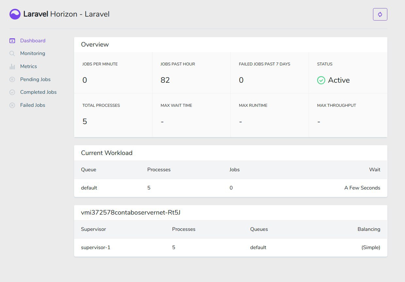Click the 'Failed Jobs Past 7 Days' label
The width and height of the screenshot is (405, 282).
point(265,64)
